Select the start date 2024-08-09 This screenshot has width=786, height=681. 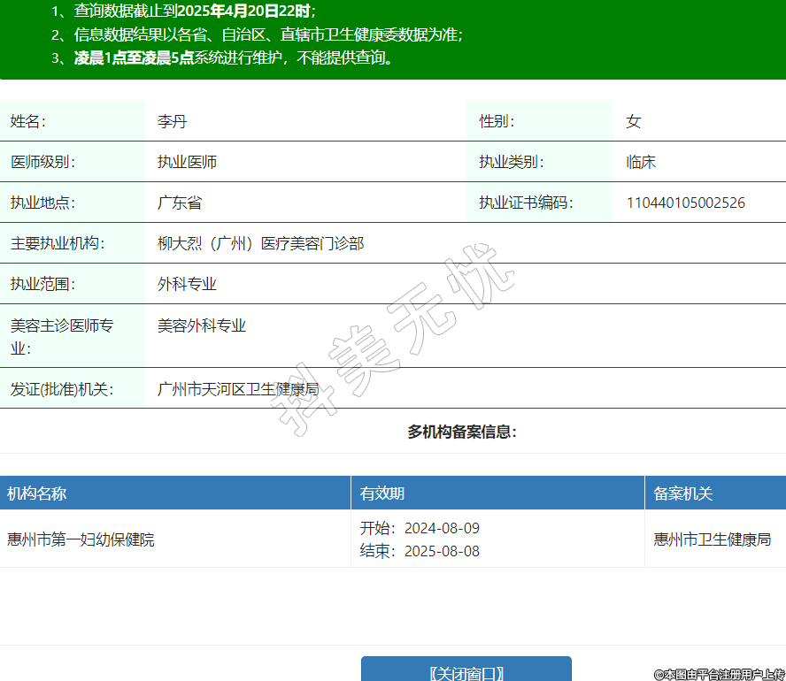pyautogui.click(x=442, y=528)
